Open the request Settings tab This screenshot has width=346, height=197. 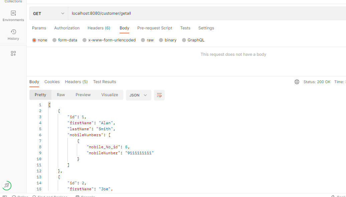tap(206, 28)
